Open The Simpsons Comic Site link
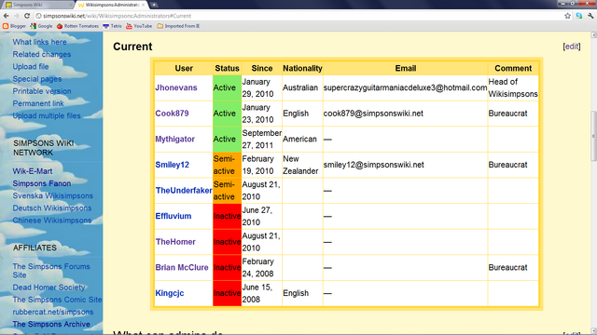Screen dimensions: 597x335 pyautogui.click(x=57, y=300)
